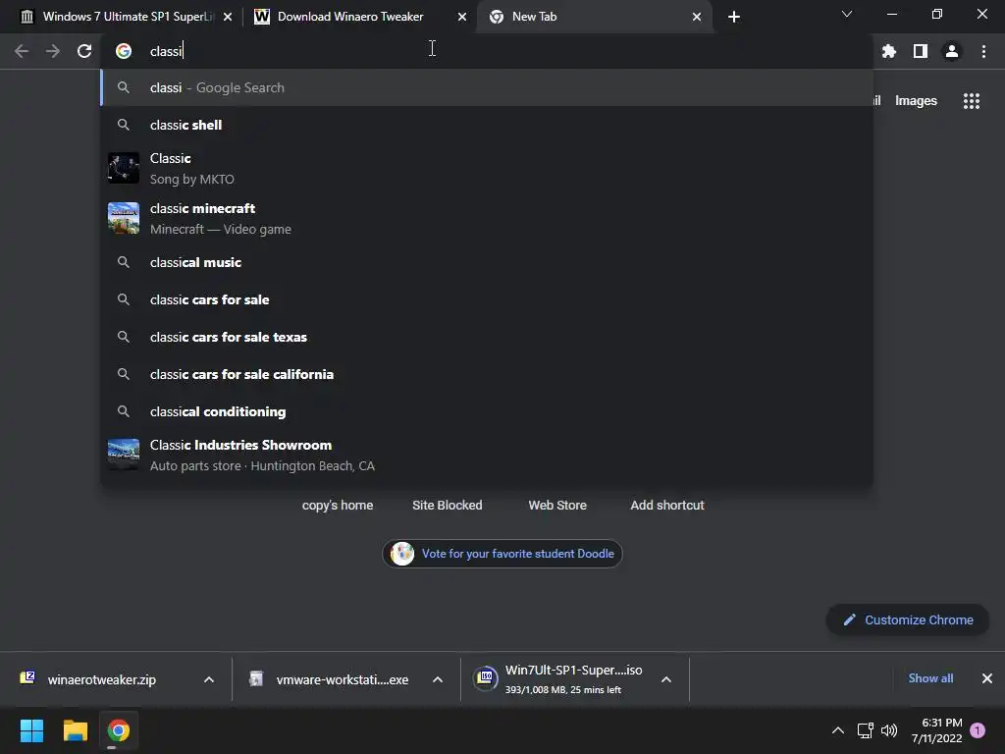Click the Chrome taskbar icon
Image resolution: width=1005 pixels, height=754 pixels.
[x=119, y=730]
